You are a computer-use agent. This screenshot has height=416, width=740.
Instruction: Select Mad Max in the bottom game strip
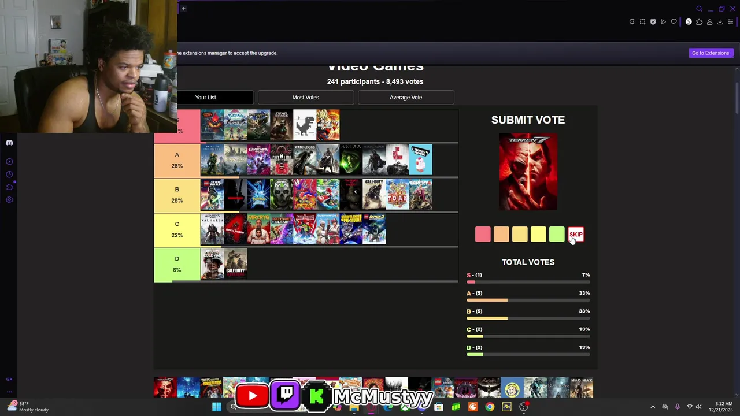pos(582,388)
